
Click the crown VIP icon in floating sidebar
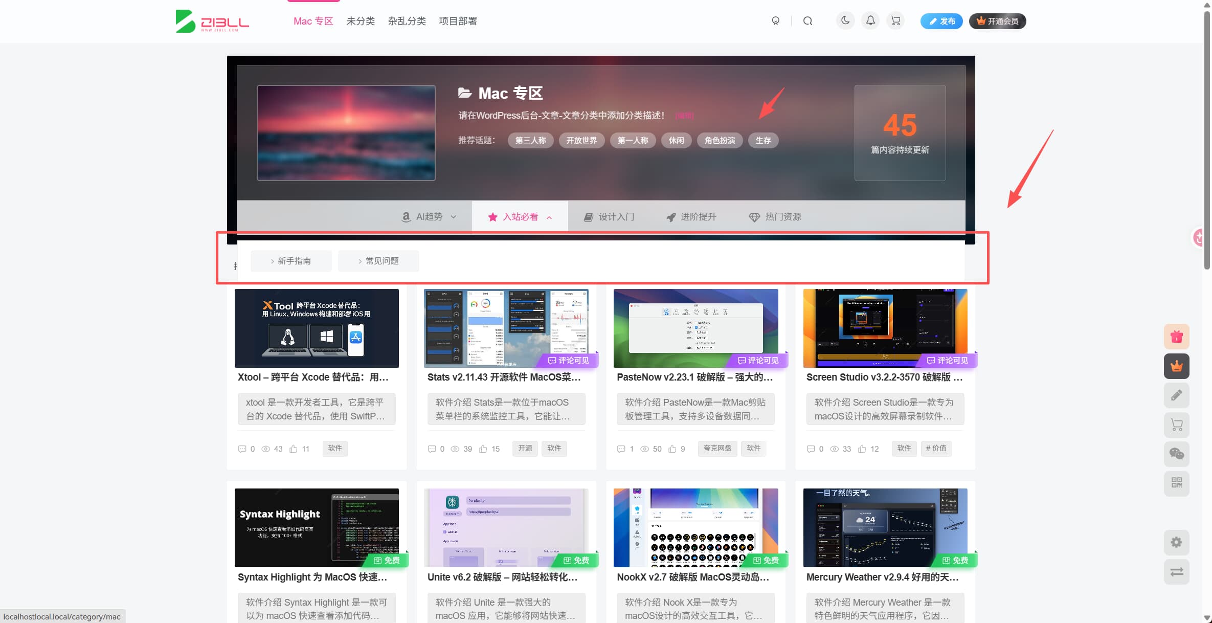pyautogui.click(x=1177, y=366)
